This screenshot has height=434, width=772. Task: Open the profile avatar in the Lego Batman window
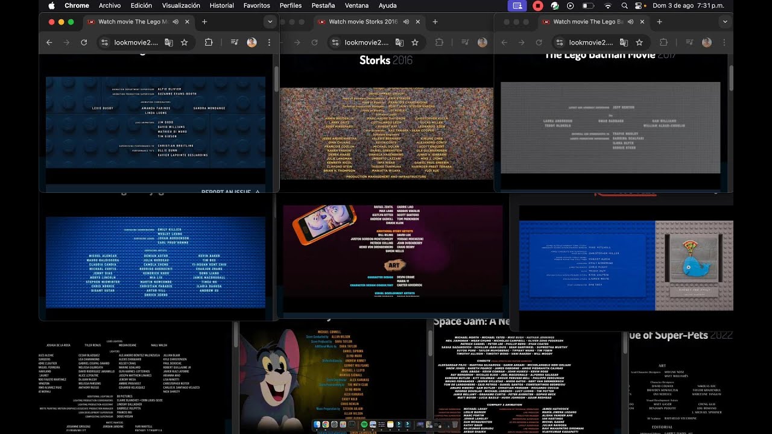tap(707, 42)
